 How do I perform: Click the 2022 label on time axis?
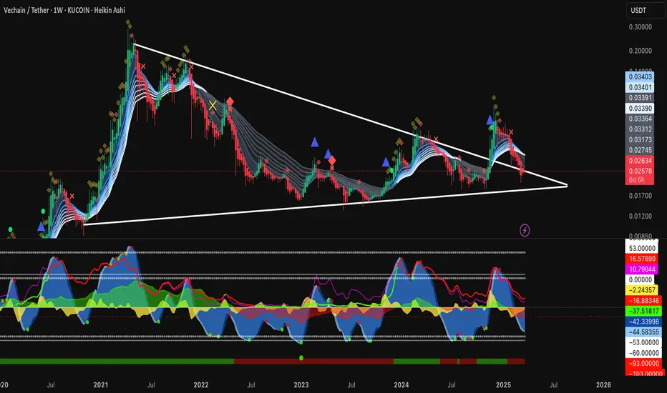tap(201, 385)
